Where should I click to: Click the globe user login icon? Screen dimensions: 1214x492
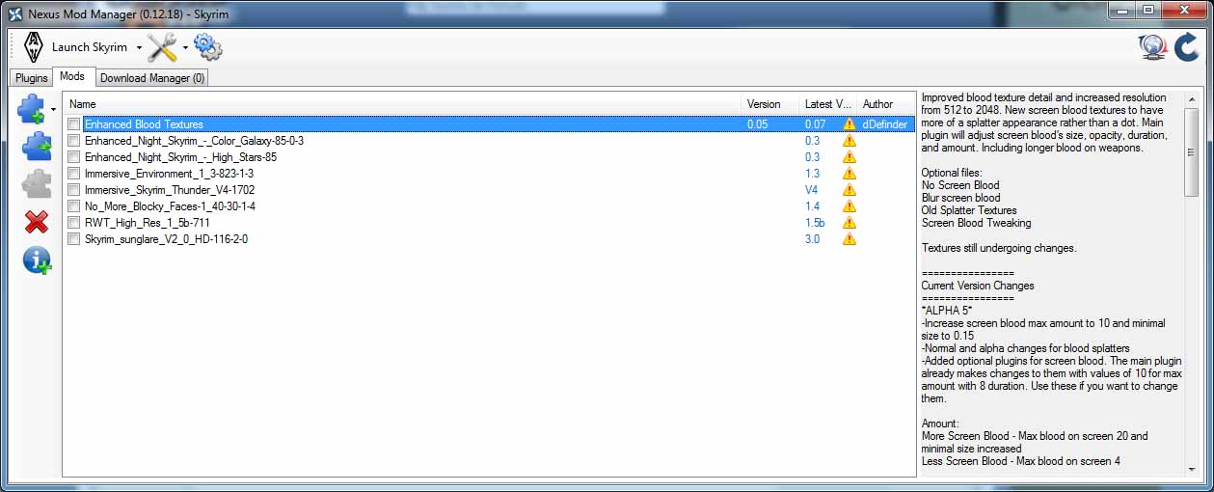coord(1152,47)
